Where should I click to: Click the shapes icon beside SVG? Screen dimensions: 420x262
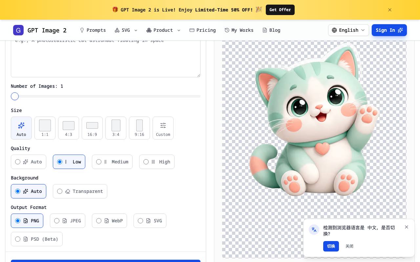pyautogui.click(x=117, y=30)
